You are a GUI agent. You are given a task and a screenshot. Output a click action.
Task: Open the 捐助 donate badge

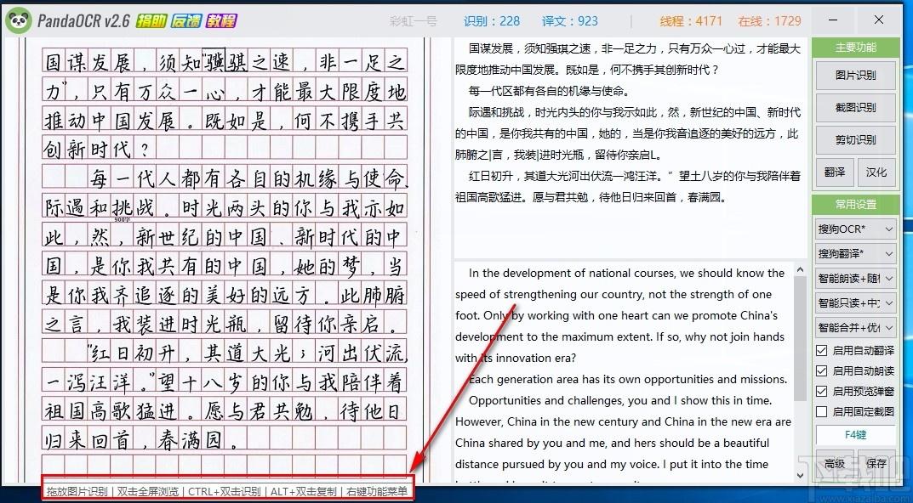click(151, 21)
